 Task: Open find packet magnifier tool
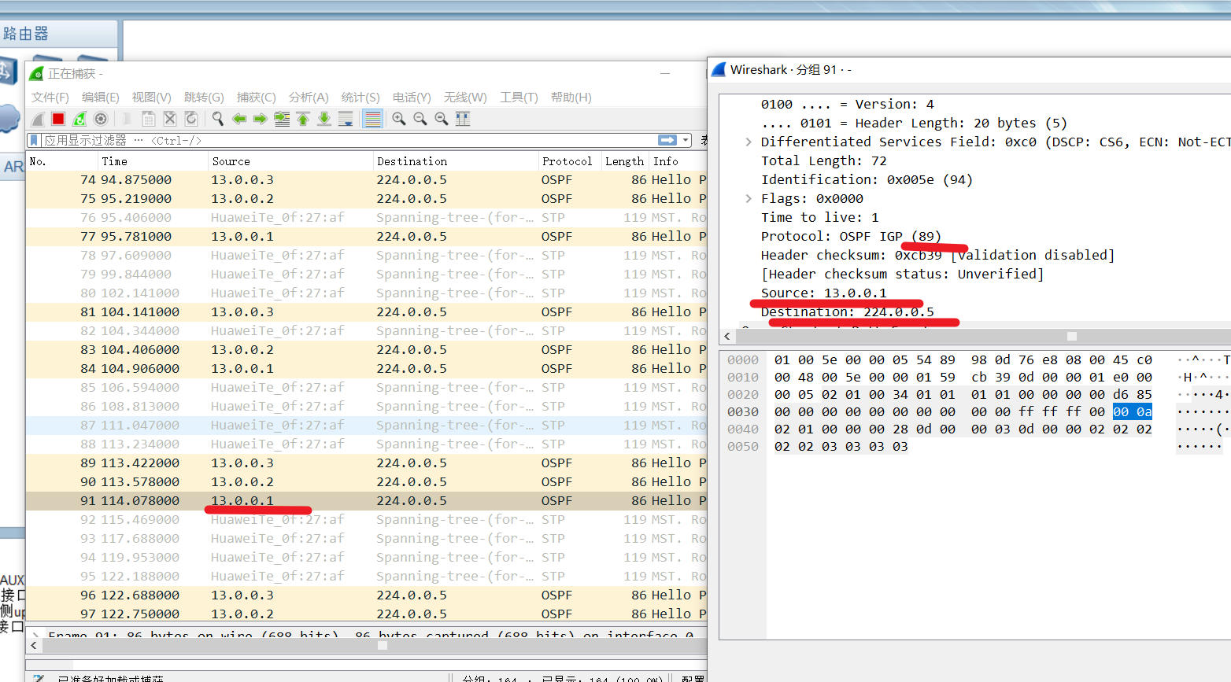pyautogui.click(x=218, y=119)
